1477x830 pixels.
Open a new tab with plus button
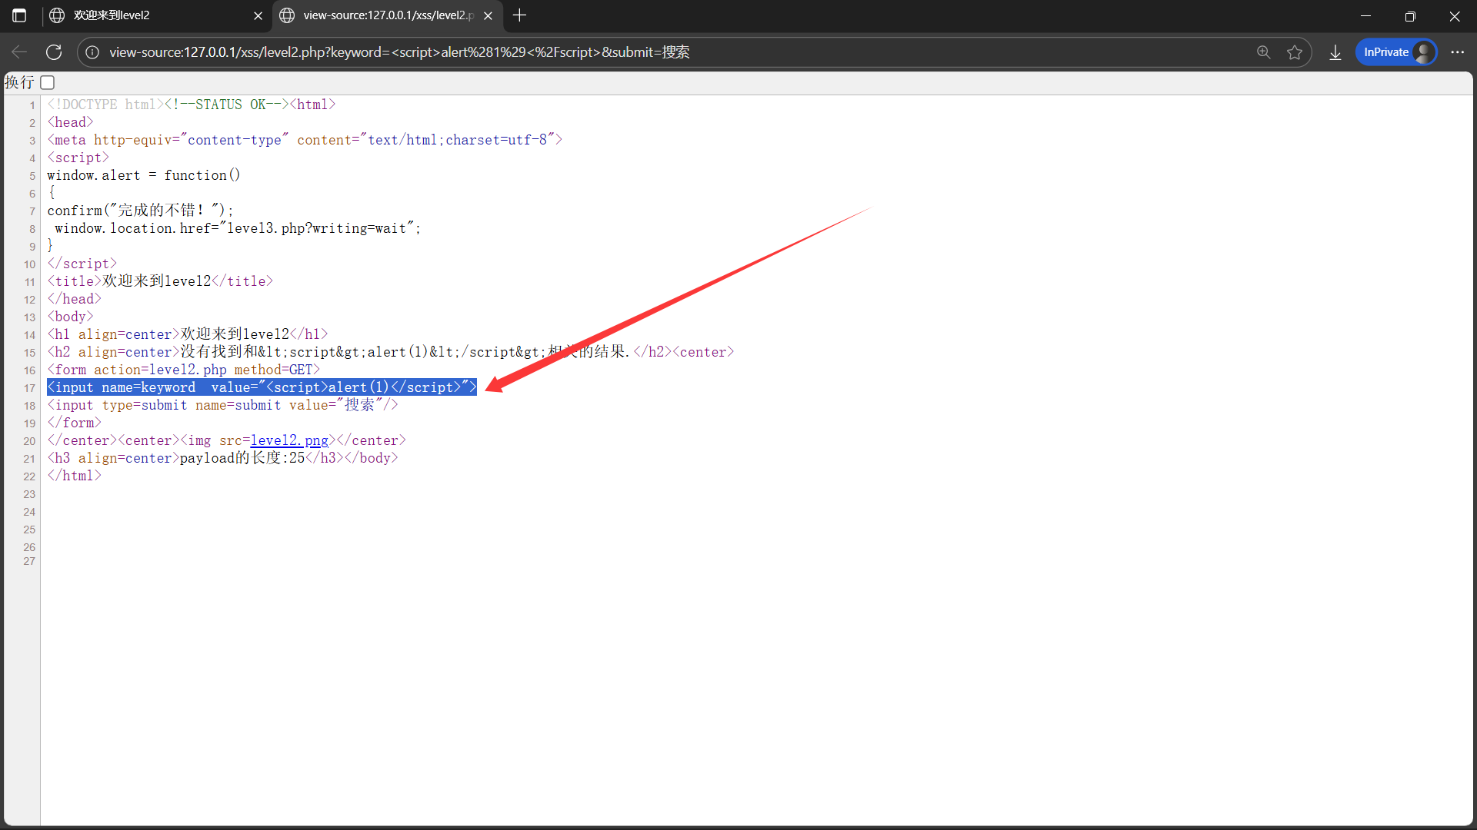(x=520, y=15)
